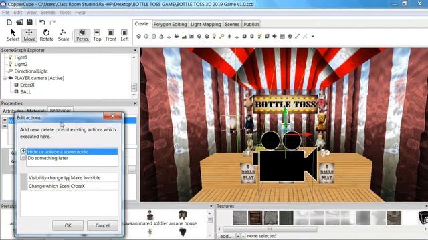Click the '...' button in Properties behind dialog

click(x=132, y=170)
